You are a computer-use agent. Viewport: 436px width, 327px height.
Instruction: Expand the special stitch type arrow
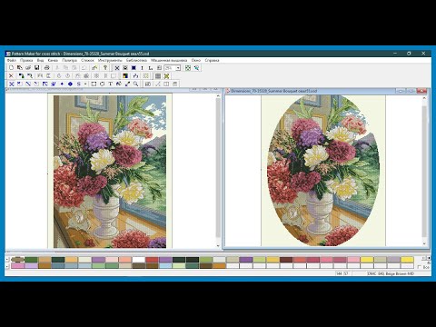[85, 84]
